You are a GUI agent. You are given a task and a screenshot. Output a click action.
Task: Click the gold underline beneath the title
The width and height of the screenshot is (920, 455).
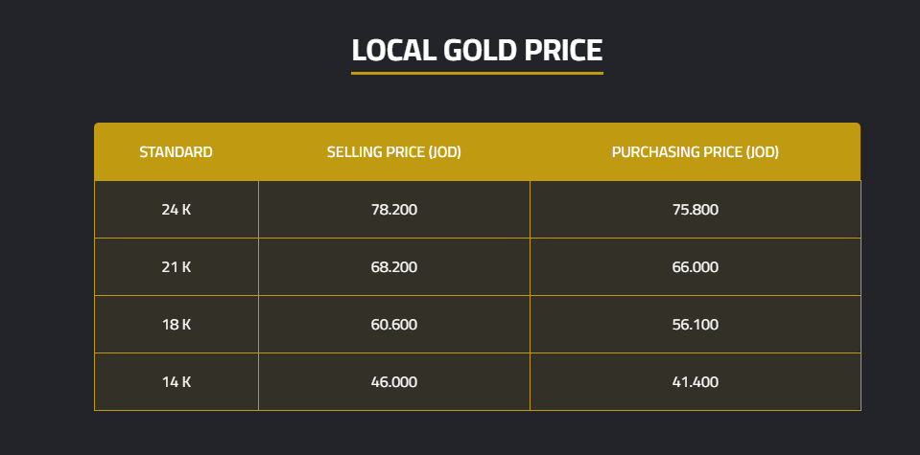(x=477, y=73)
